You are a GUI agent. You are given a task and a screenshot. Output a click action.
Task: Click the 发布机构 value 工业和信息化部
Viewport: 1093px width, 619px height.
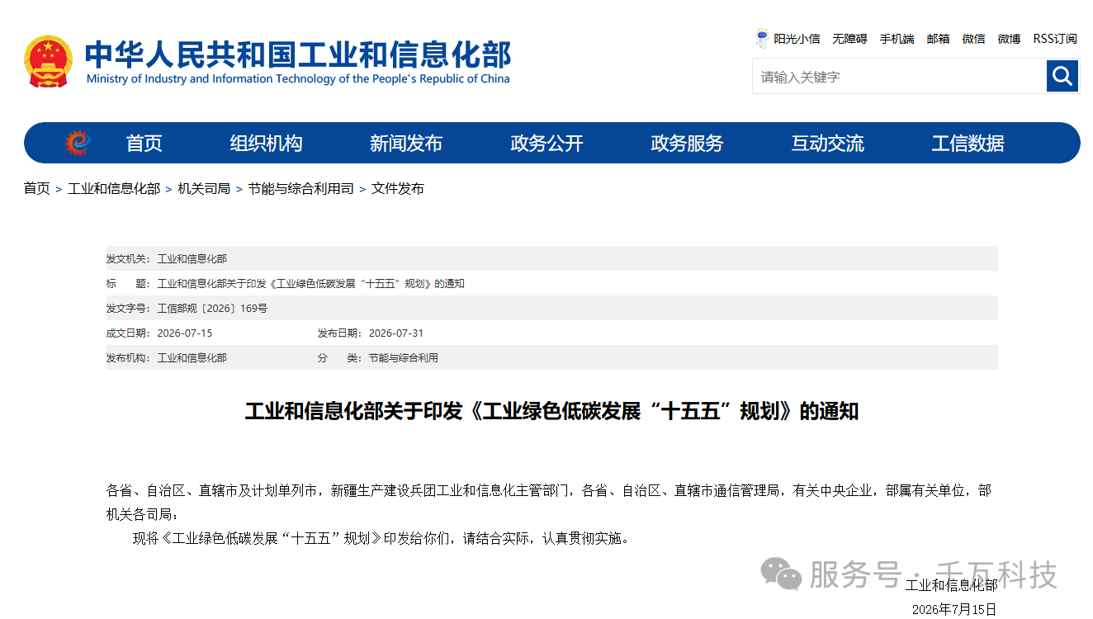[x=192, y=358]
